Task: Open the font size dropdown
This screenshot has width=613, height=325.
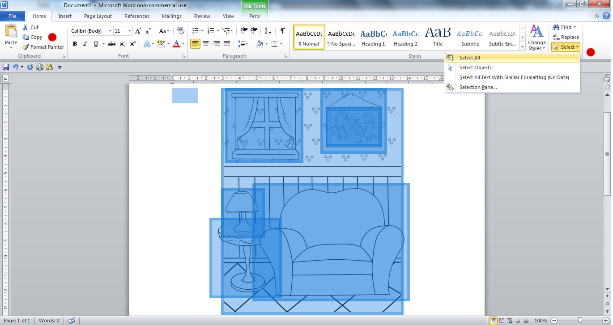Action: (129, 30)
